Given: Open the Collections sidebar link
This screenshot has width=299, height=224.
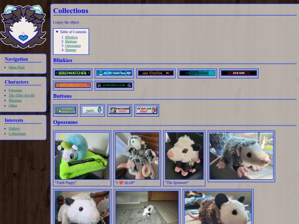Looking at the screenshot, I should tap(17, 134).
